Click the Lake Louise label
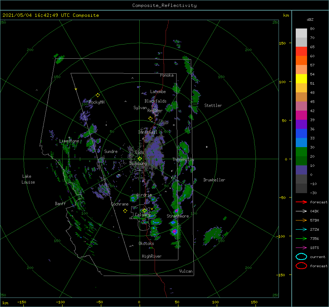Screen dimensions: 329x307 28,179
